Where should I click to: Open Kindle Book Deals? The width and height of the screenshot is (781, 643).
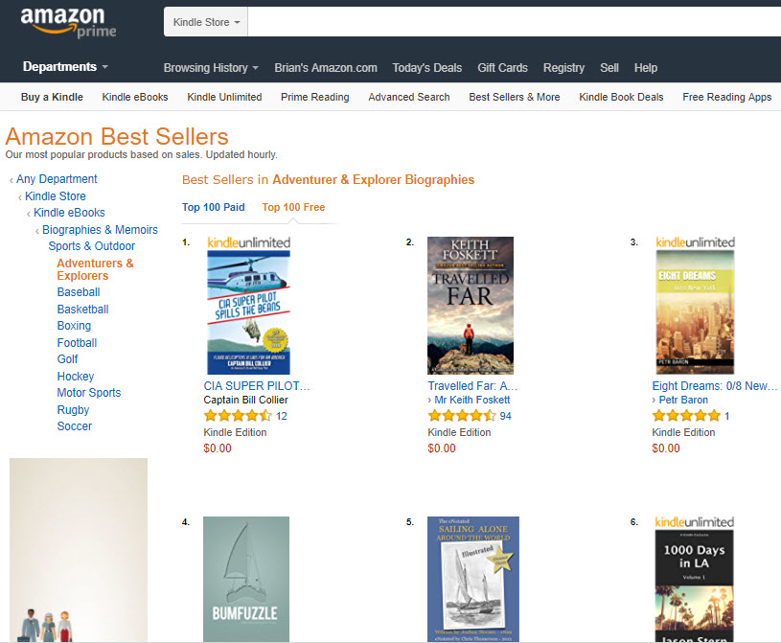(621, 97)
